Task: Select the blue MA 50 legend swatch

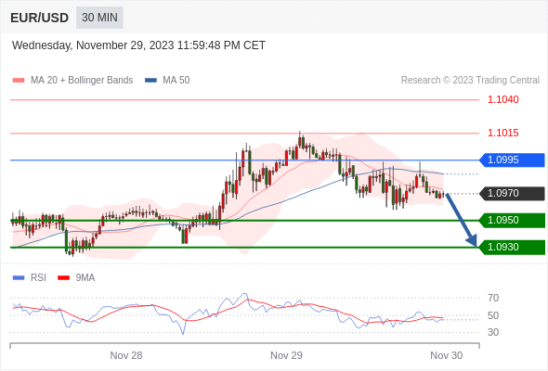Action: point(150,81)
